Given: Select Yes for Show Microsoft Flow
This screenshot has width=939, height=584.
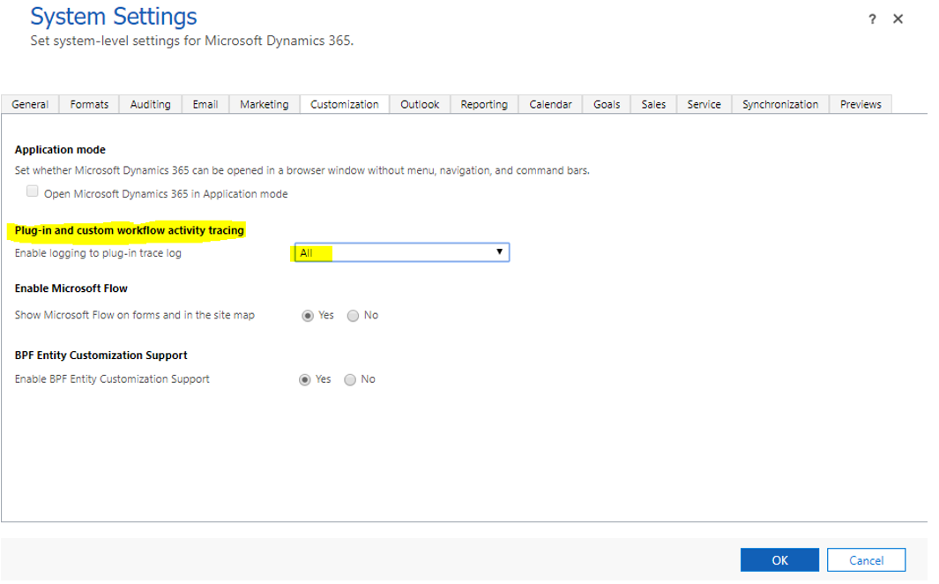Looking at the screenshot, I should coord(307,316).
